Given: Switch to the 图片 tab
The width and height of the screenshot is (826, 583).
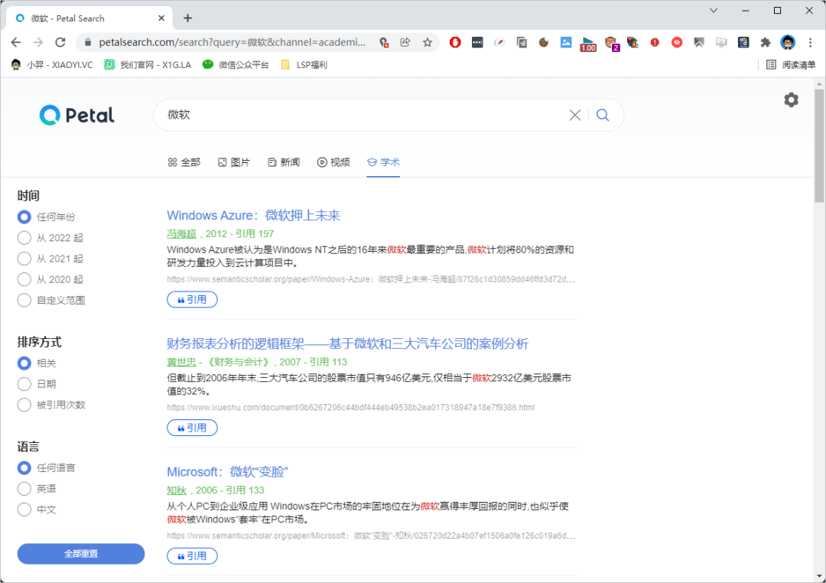Looking at the screenshot, I should [x=233, y=162].
